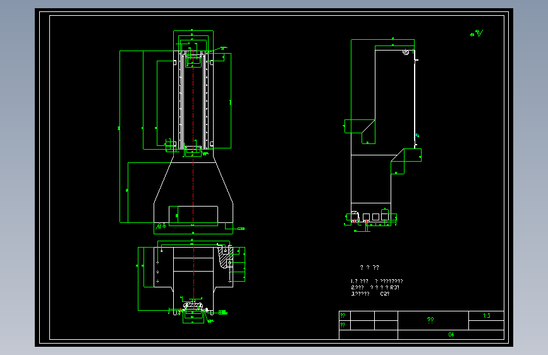
Task: Select the cyan marker on the side view edge
Action: 417,135
